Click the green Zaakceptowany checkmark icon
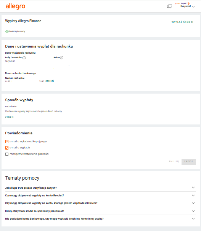Viewport: 201px width, 231px height. (x=7, y=31)
